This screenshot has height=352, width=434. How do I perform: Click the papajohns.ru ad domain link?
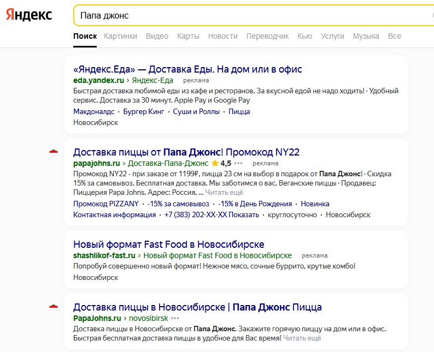(97, 163)
